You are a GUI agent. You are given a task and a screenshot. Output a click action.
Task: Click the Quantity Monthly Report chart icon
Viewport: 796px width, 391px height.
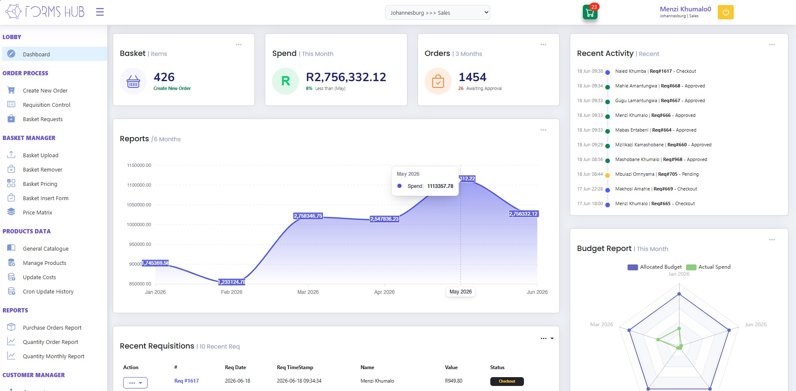point(11,356)
